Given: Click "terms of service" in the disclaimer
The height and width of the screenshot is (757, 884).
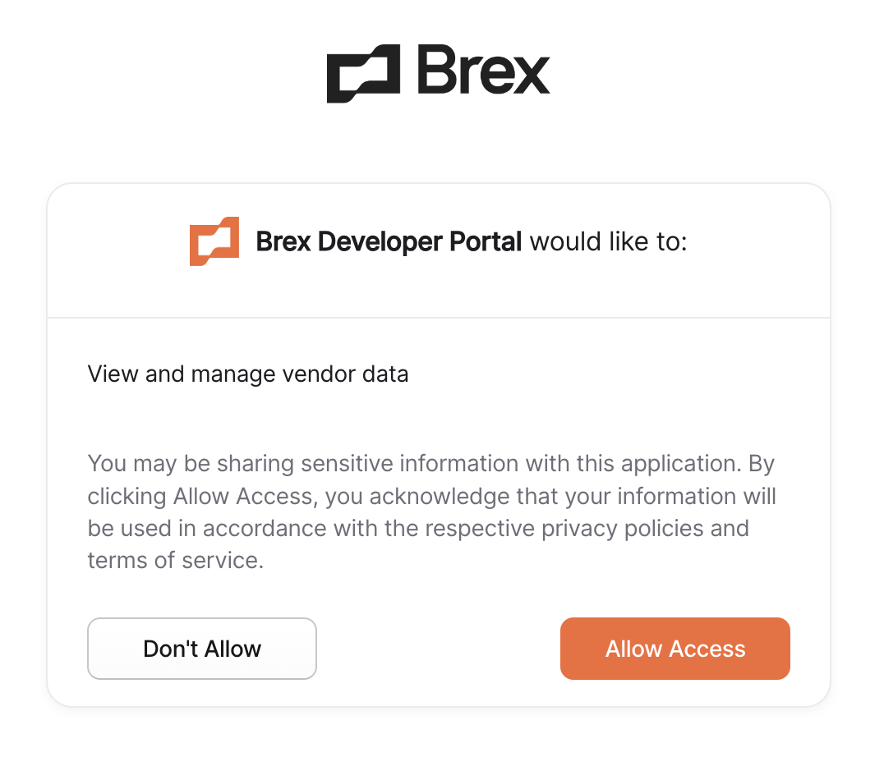Looking at the screenshot, I should click(174, 561).
